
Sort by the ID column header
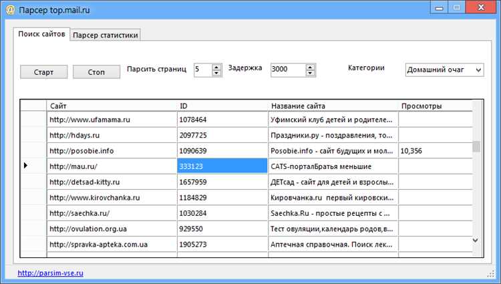[x=222, y=106]
